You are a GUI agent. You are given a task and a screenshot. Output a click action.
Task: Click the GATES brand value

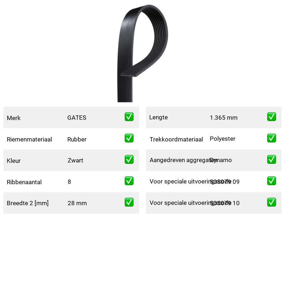click(x=77, y=118)
